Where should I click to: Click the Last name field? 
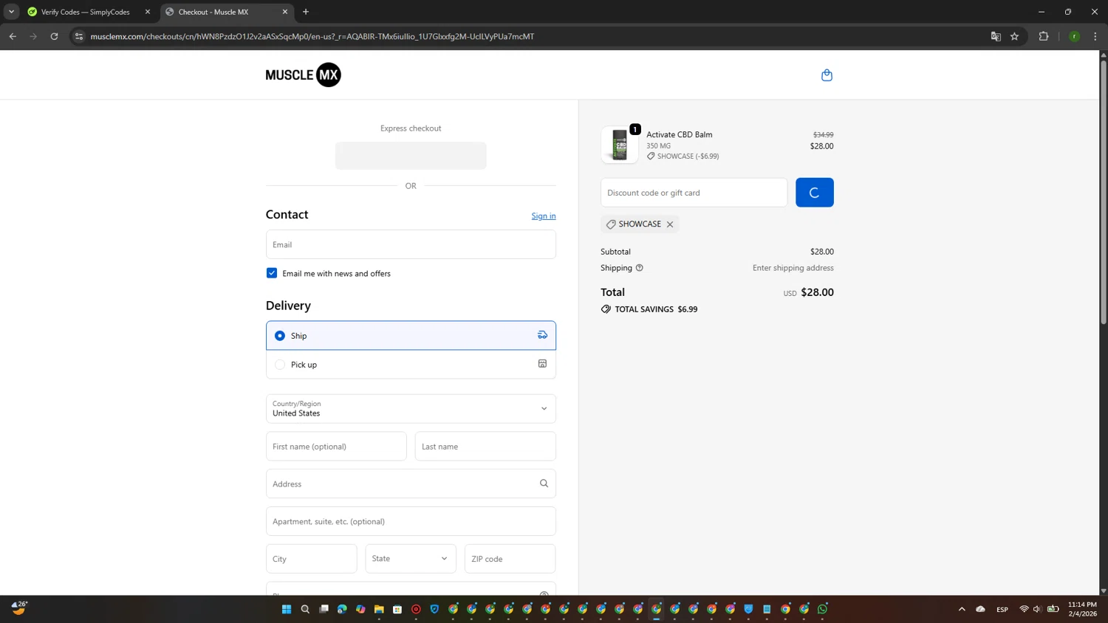click(485, 447)
